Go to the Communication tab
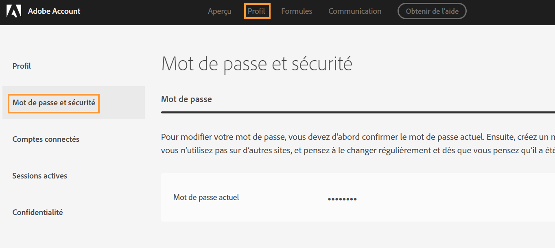 [355, 11]
